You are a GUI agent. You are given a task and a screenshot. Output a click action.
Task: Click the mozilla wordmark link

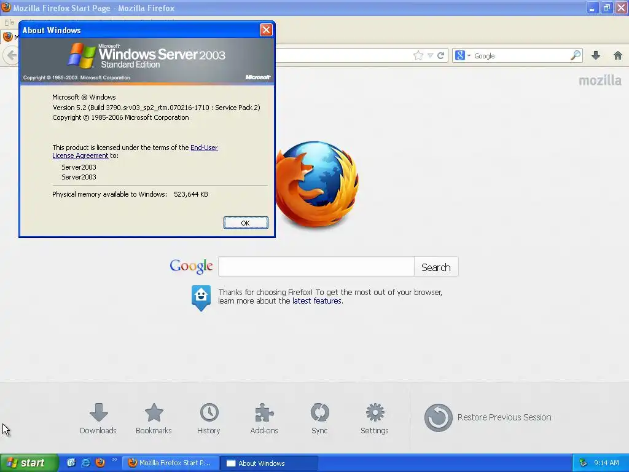pyautogui.click(x=600, y=81)
